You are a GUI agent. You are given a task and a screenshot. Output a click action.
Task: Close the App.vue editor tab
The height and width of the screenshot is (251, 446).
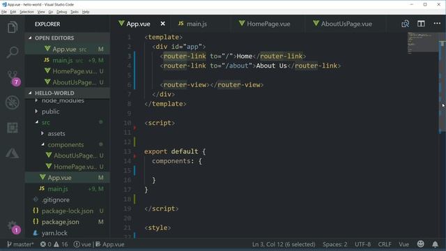(x=162, y=24)
